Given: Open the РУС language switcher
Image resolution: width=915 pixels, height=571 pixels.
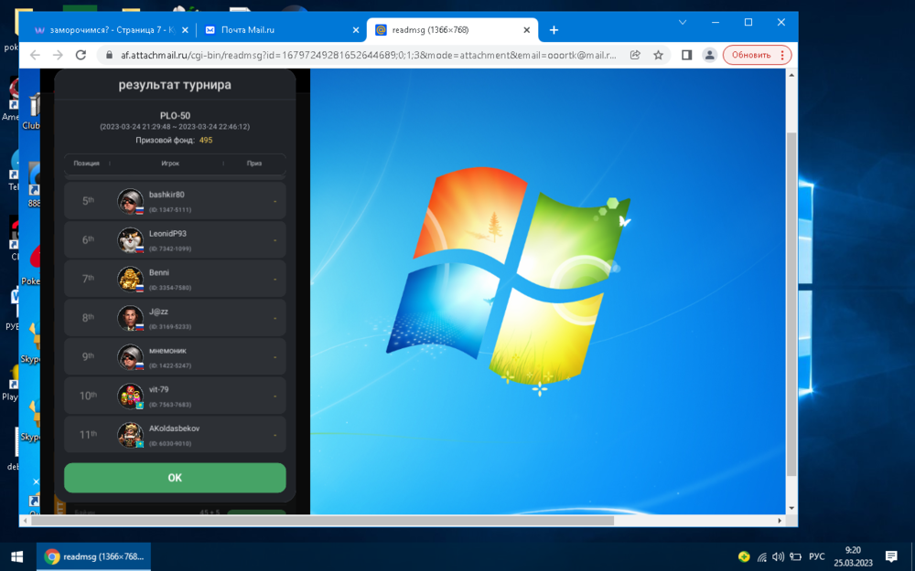Looking at the screenshot, I should [x=816, y=556].
